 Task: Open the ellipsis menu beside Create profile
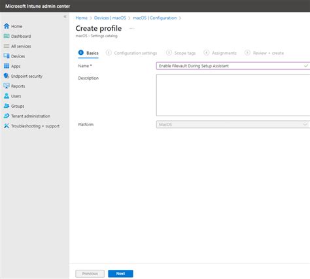[131, 28]
